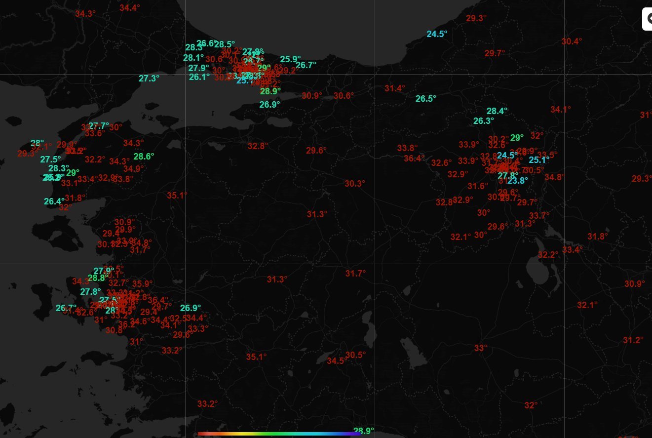
Task: Select the 23.8° blue station marker
Action: (x=517, y=181)
